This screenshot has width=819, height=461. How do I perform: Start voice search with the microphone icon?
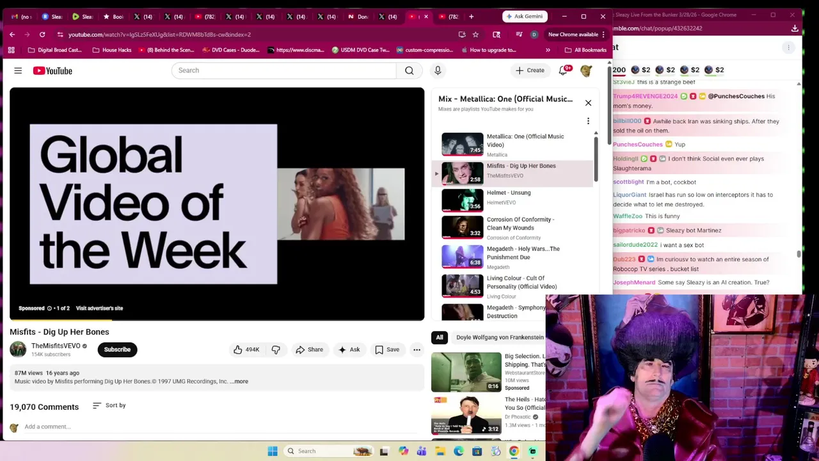click(x=438, y=70)
